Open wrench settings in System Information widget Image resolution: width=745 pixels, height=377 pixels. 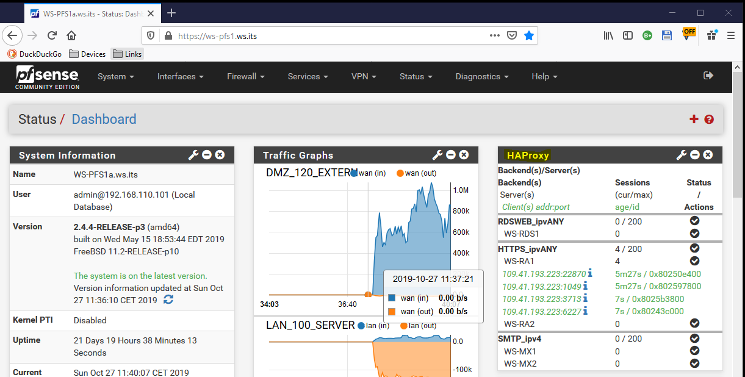coord(193,155)
